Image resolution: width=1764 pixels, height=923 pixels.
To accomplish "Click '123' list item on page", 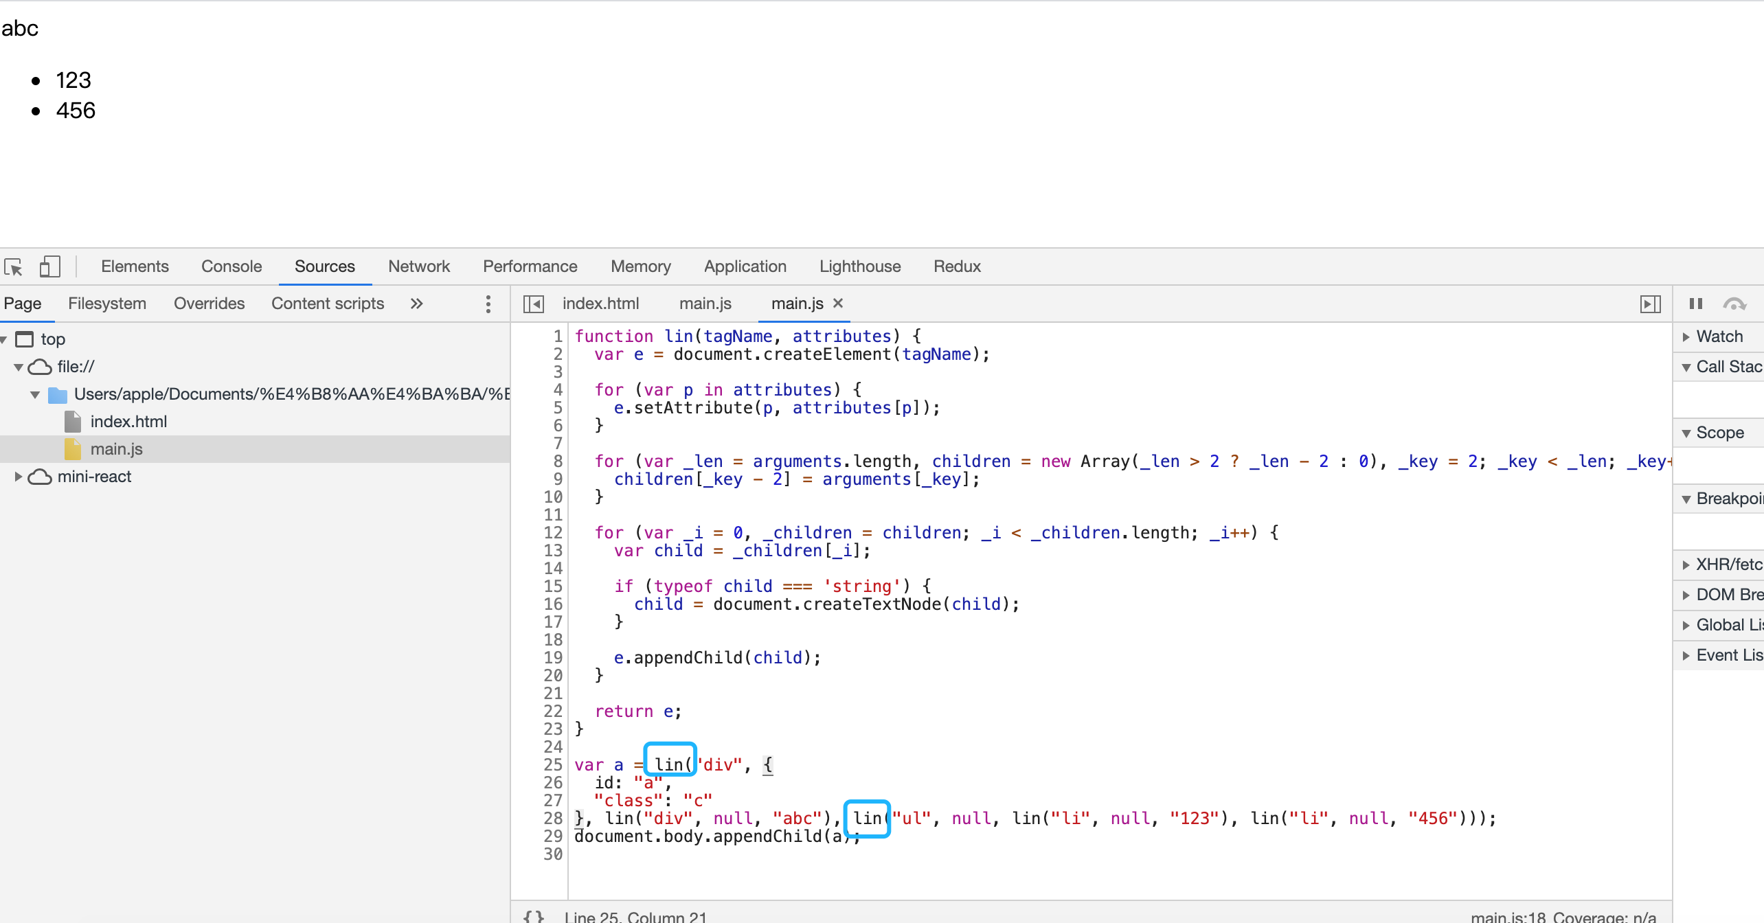I will [x=73, y=80].
